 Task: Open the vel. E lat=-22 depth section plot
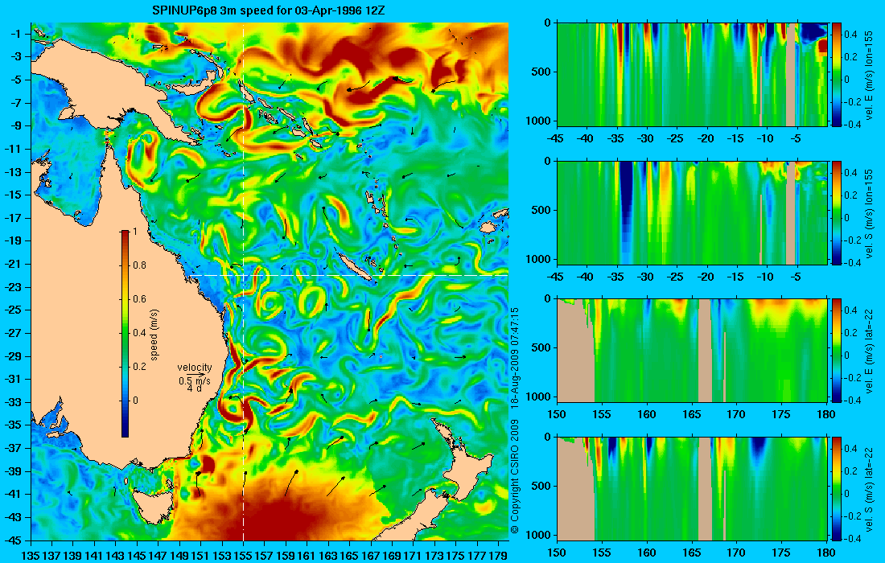point(691,351)
